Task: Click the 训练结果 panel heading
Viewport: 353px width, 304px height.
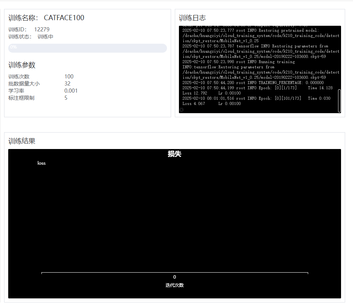Action: click(x=22, y=141)
